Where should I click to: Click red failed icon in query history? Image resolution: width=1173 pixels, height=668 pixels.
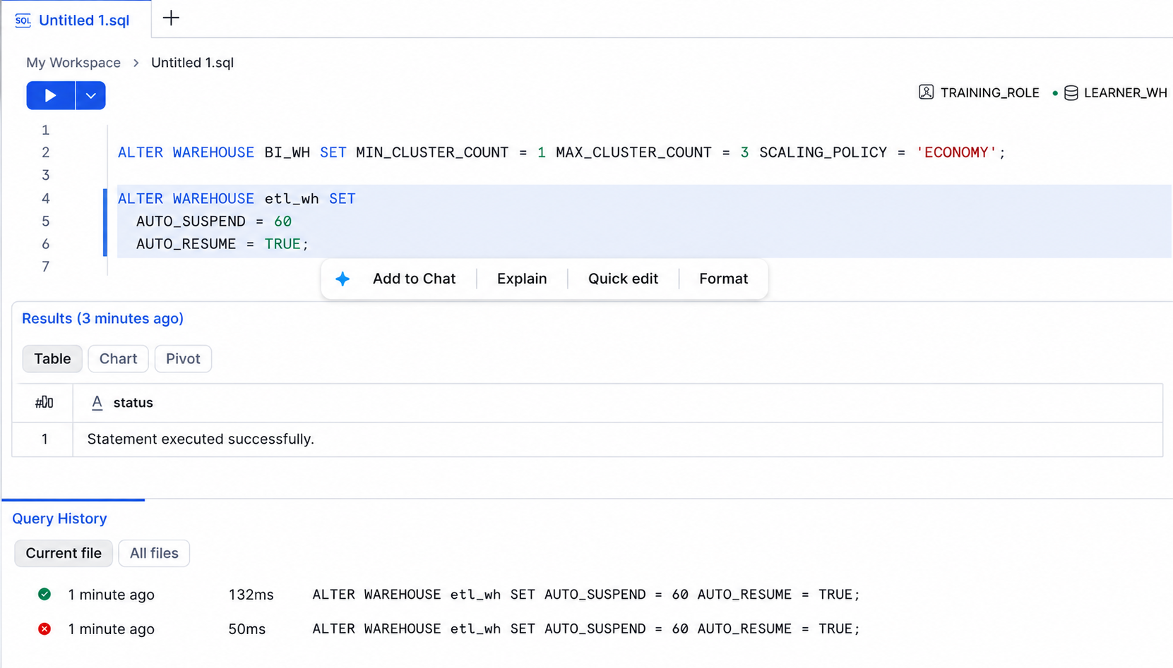[x=44, y=628]
